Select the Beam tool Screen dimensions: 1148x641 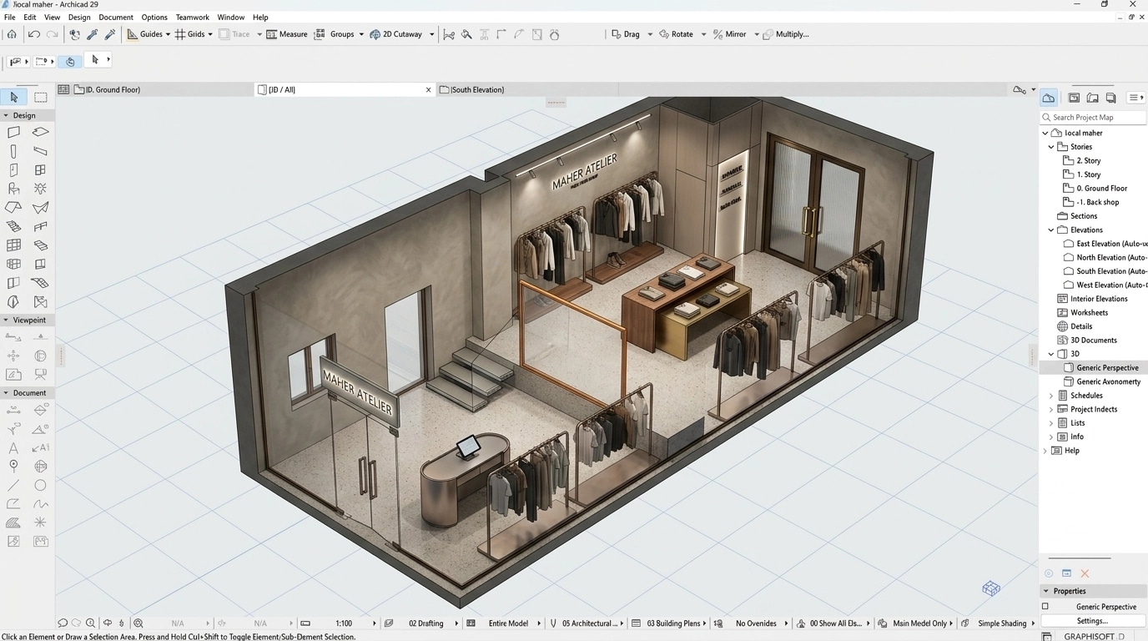pyautogui.click(x=40, y=151)
